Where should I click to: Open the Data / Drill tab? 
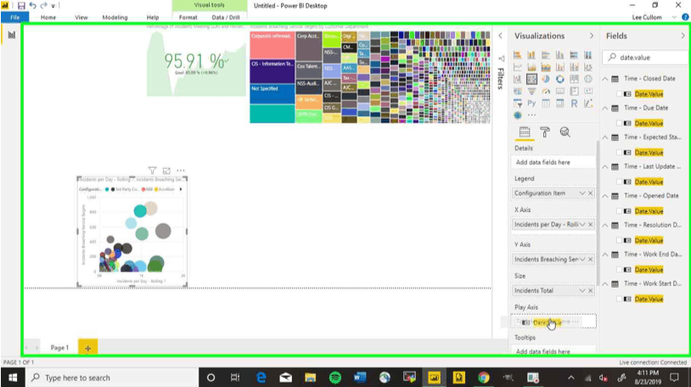226,17
